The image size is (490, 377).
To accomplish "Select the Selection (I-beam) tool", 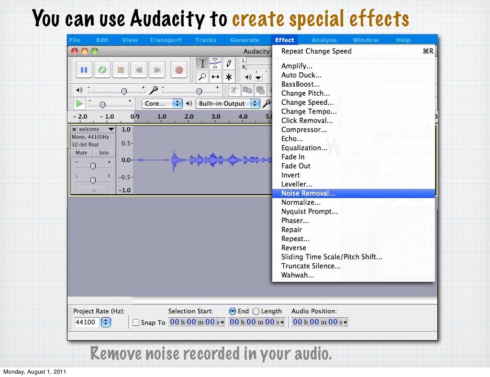I will pyautogui.click(x=202, y=64).
